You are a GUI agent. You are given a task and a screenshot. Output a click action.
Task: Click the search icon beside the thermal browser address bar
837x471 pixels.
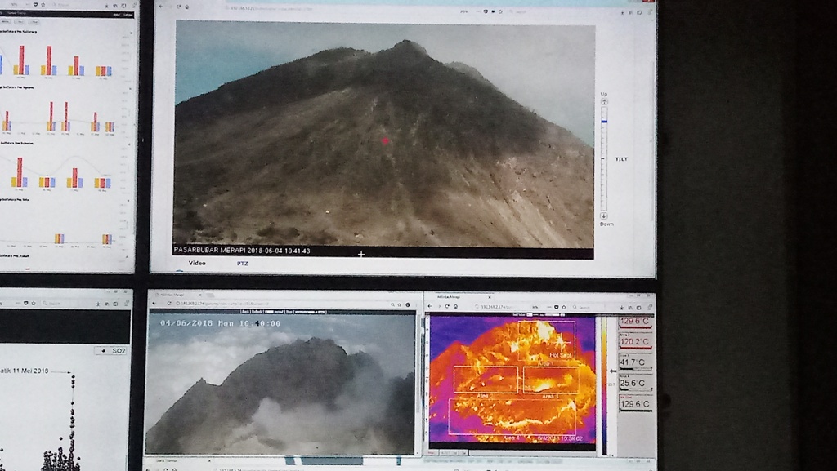pyautogui.click(x=574, y=306)
